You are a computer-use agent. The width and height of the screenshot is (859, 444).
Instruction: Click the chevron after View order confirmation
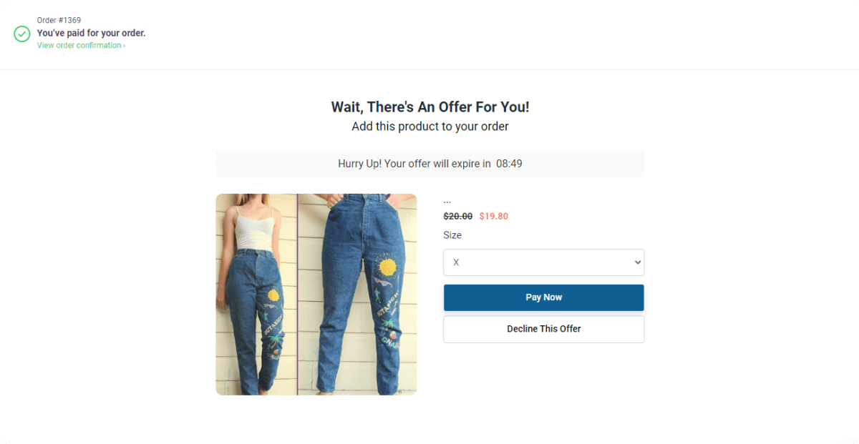pos(124,46)
